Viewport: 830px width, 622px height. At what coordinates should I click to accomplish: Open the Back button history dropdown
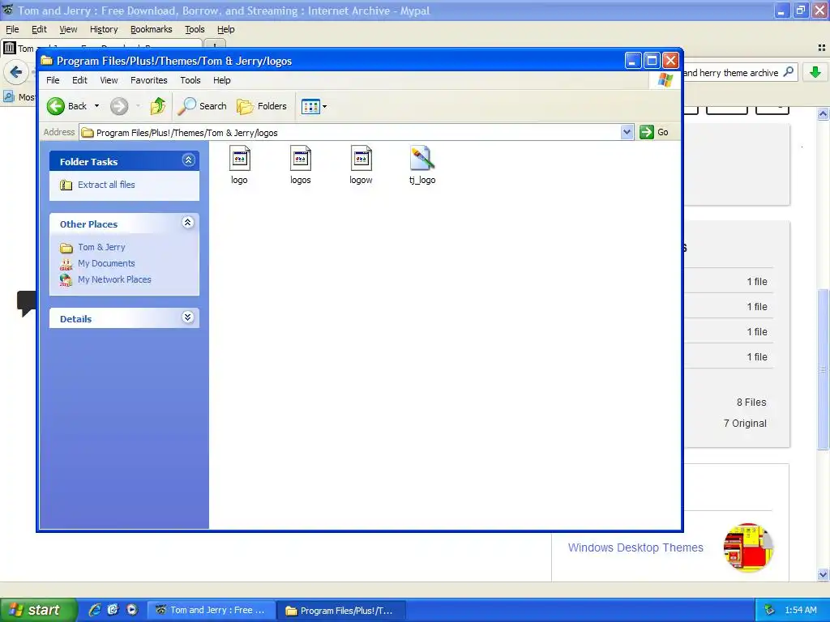coord(97,106)
